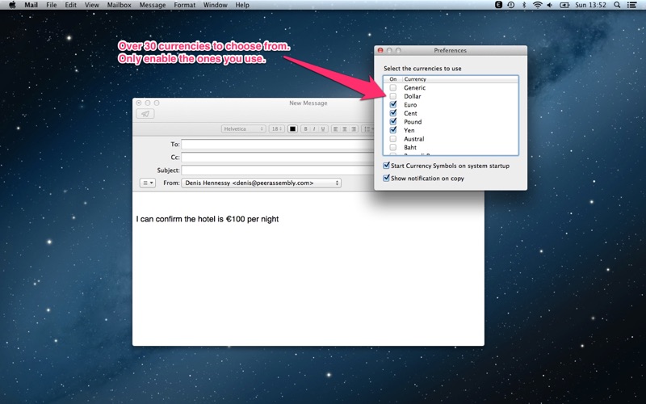Enable the Baht currency checkbox
646x404 pixels.
click(x=393, y=147)
